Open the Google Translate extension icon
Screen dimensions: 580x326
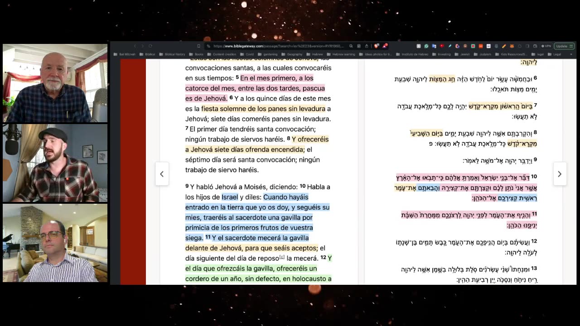point(434,46)
